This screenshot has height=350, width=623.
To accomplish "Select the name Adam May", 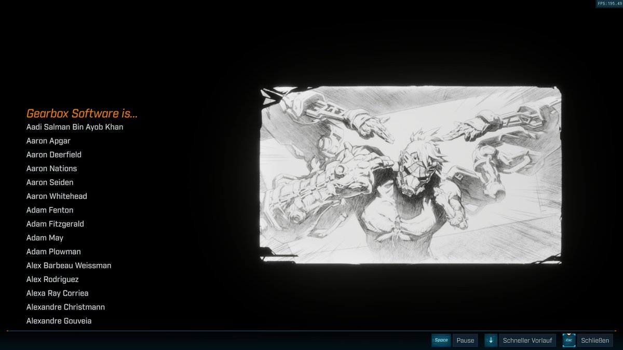I will 45,238.
